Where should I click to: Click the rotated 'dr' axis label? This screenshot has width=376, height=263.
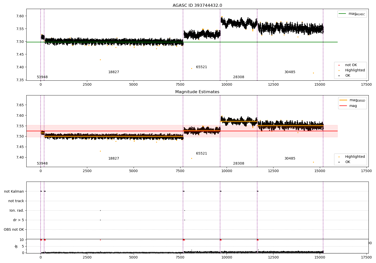pyautogui.click(x=16, y=246)
